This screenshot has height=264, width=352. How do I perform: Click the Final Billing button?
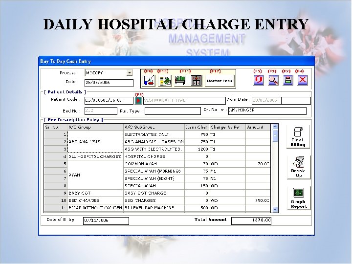[x=298, y=136]
